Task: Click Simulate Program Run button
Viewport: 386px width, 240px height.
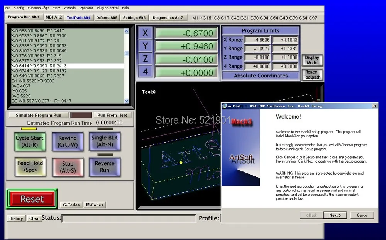Action: click(x=38, y=115)
